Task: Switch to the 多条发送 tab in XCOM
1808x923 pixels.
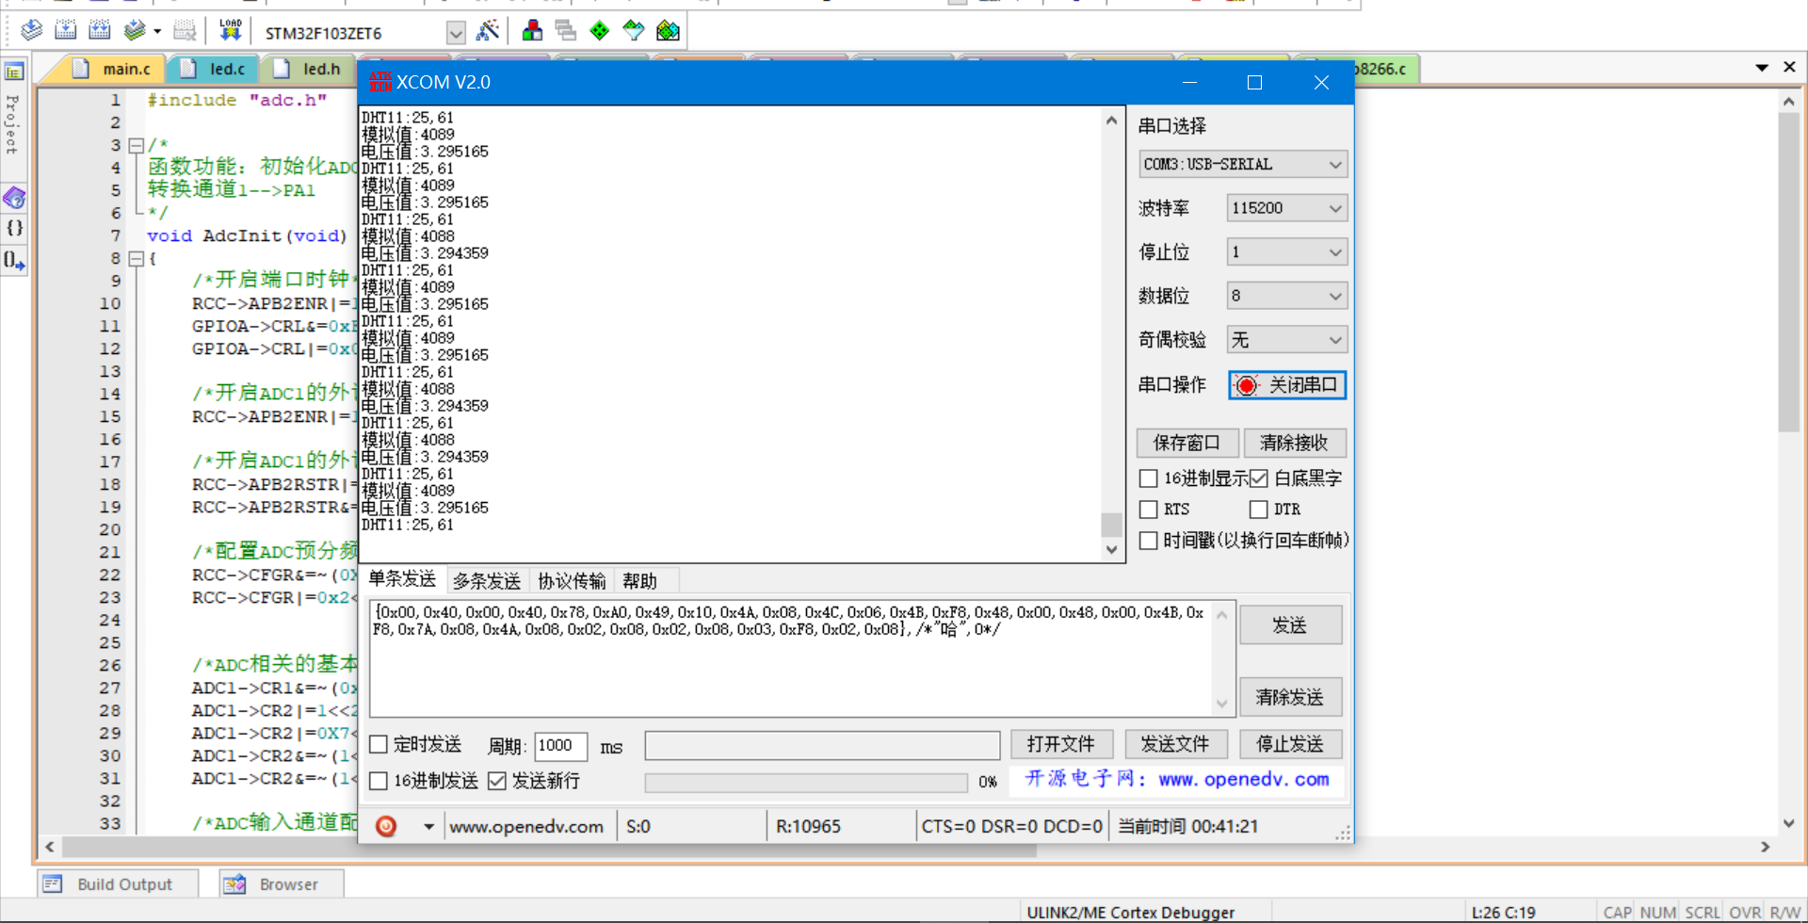Action: [486, 580]
